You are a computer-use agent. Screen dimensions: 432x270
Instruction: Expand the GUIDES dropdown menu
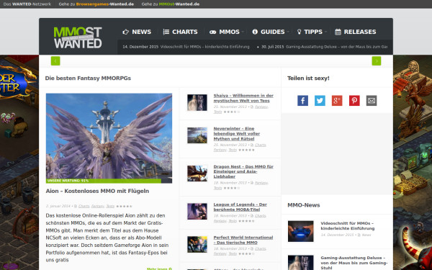[271, 32]
